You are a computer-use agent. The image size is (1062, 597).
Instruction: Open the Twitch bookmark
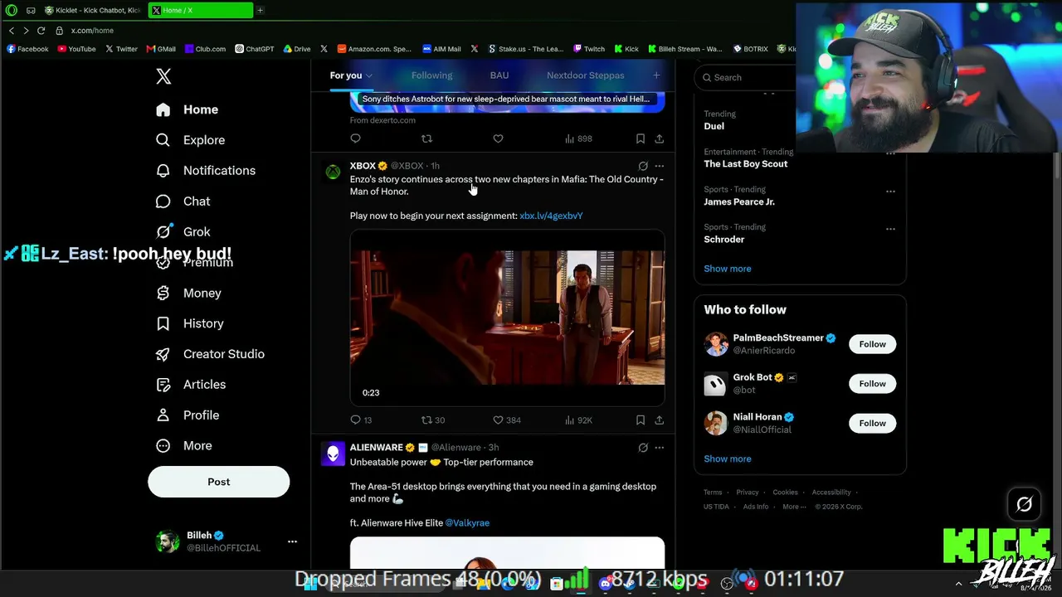click(589, 49)
